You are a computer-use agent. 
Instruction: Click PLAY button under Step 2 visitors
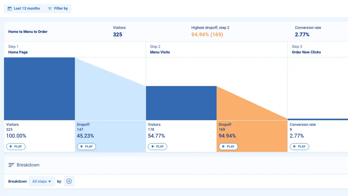pyautogui.click(x=158, y=146)
